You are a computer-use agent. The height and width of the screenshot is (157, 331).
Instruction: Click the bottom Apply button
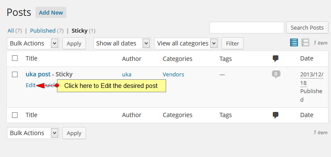[x=74, y=133]
